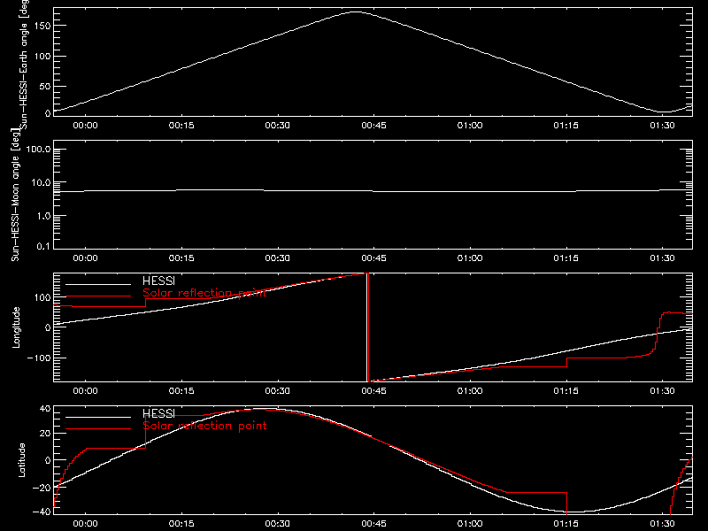Click the 50 tick on Earth angle axis

point(45,86)
